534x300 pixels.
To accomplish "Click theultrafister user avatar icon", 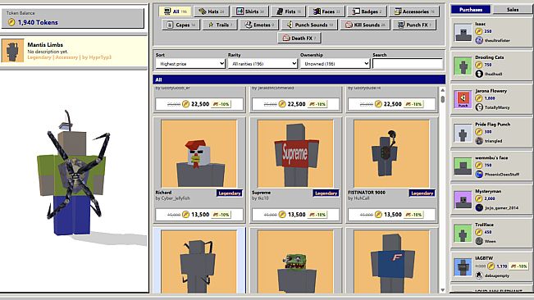I will pos(479,40).
